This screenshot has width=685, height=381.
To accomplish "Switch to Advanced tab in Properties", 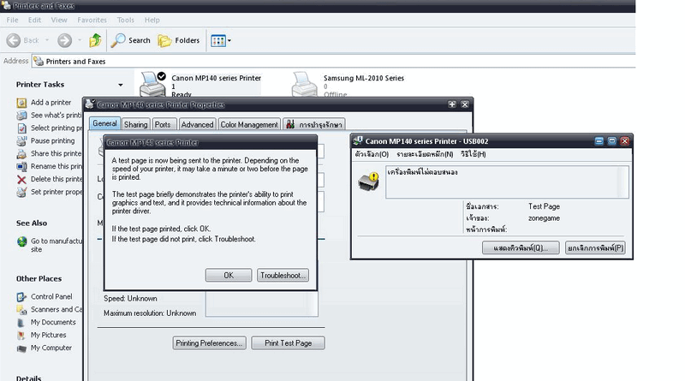I will tap(197, 124).
